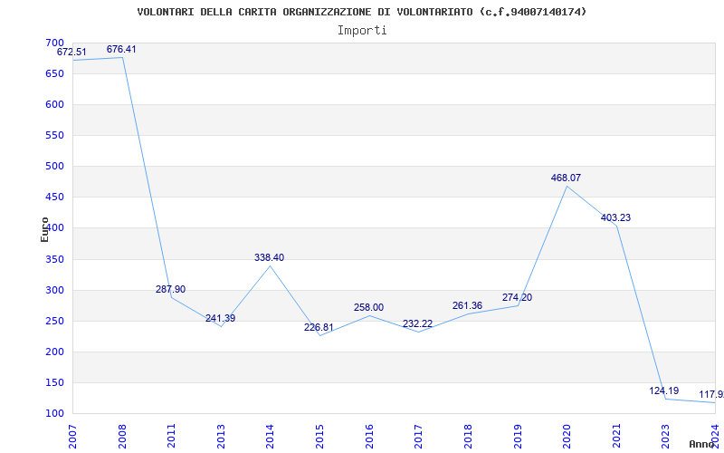Click the last data label, 117.9
The image size is (724, 453).
(711, 394)
